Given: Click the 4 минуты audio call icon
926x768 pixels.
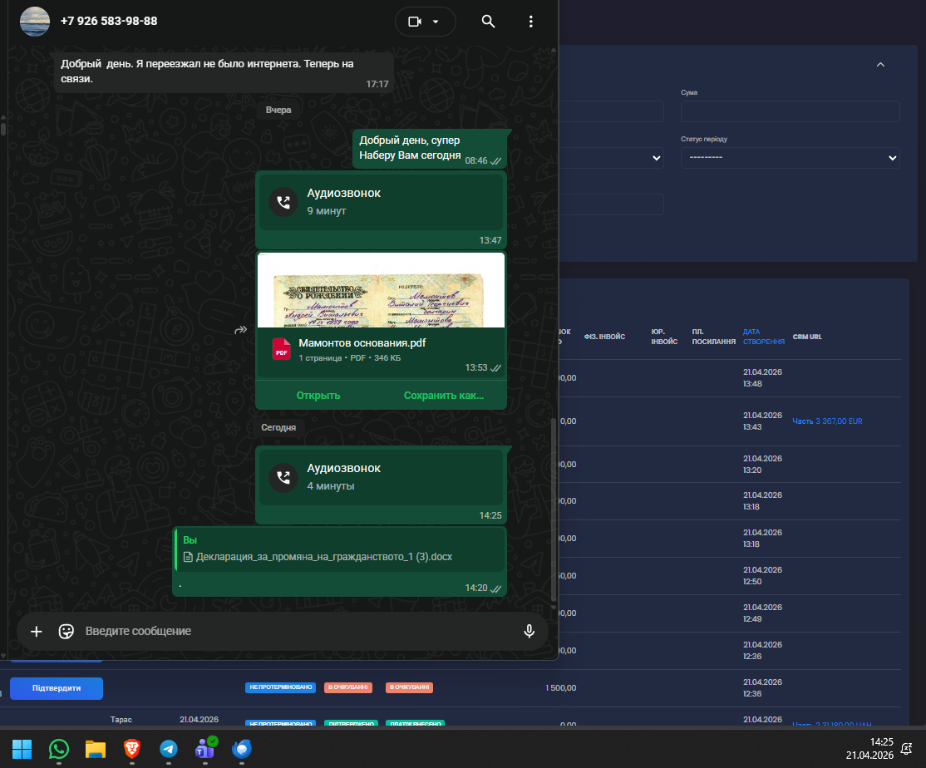Looking at the screenshot, I should pyautogui.click(x=283, y=478).
